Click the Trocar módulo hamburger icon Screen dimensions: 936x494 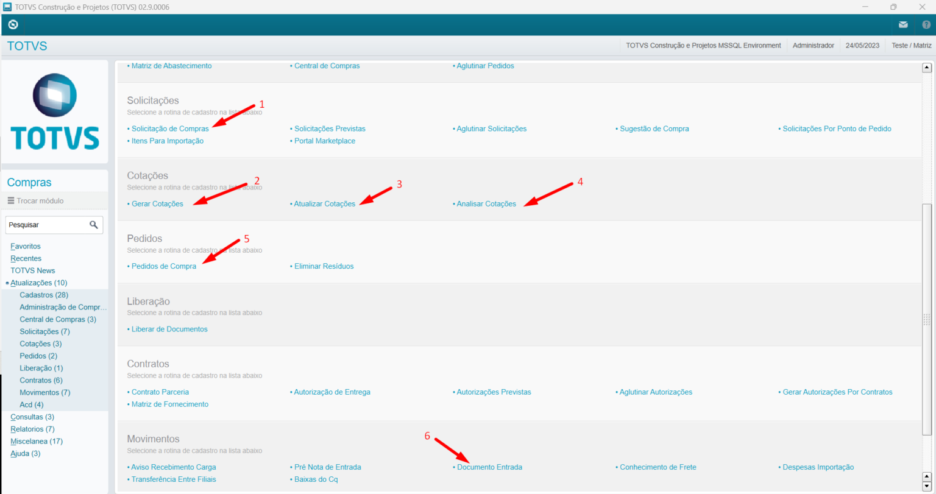[x=11, y=200]
